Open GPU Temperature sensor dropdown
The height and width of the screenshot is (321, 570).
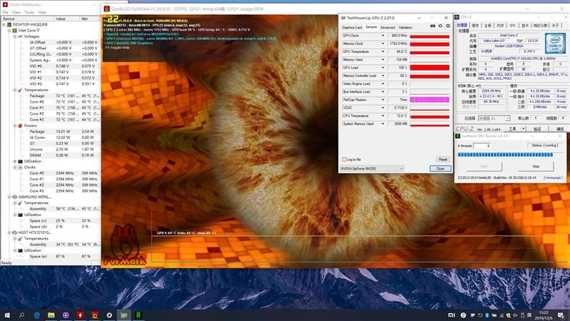[383, 51]
